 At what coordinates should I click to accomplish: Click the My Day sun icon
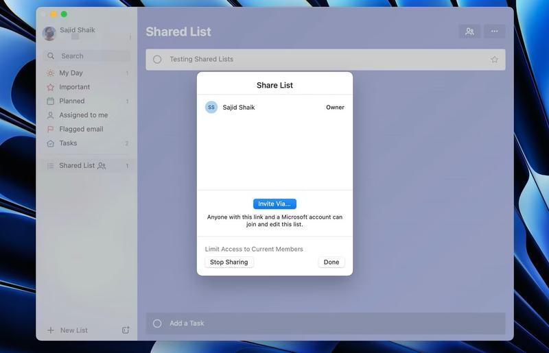[x=50, y=73]
